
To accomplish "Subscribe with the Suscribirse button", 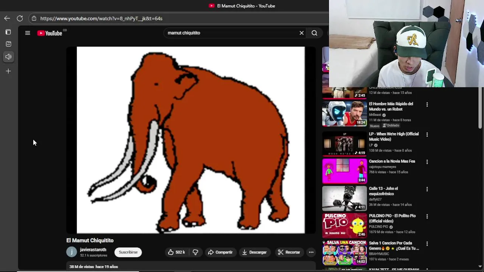I will (128, 252).
